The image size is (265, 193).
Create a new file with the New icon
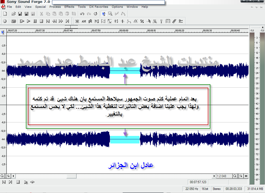[5, 14]
